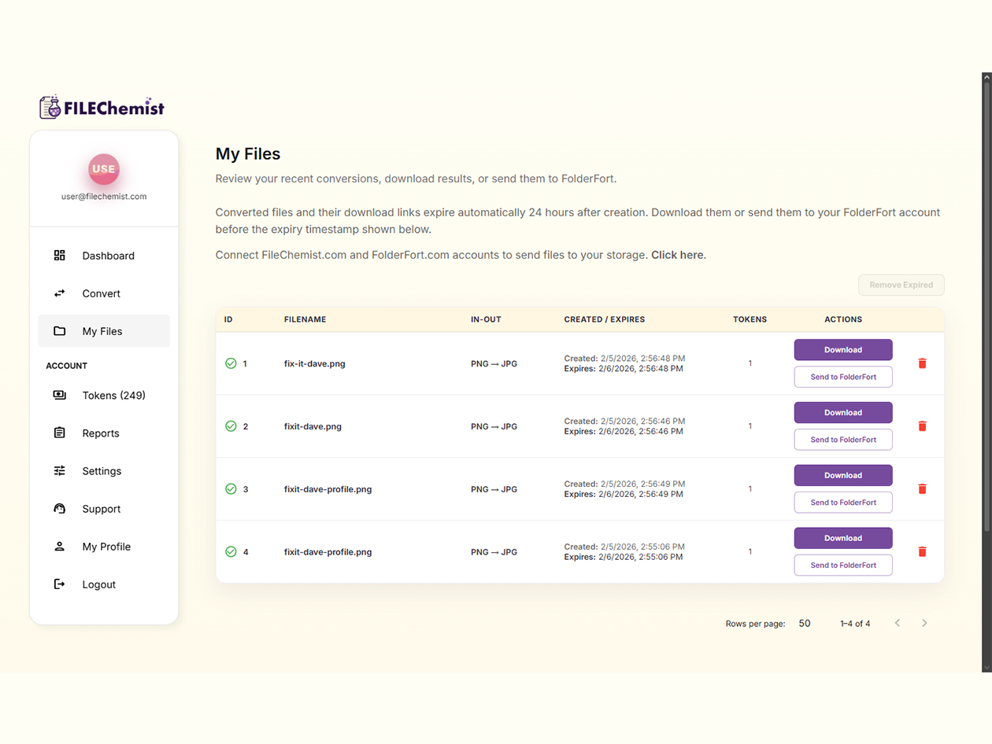Screen dimensions: 992x744
Task: Click the green success checkmark for fixit-dave.png
Action: click(231, 426)
